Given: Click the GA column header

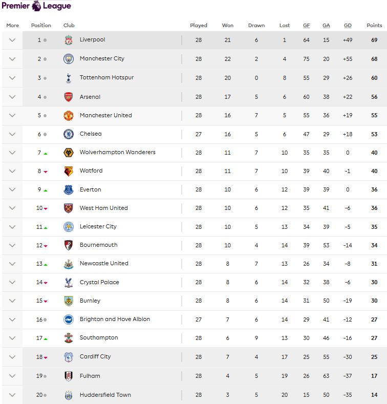Looking at the screenshot, I should [326, 25].
